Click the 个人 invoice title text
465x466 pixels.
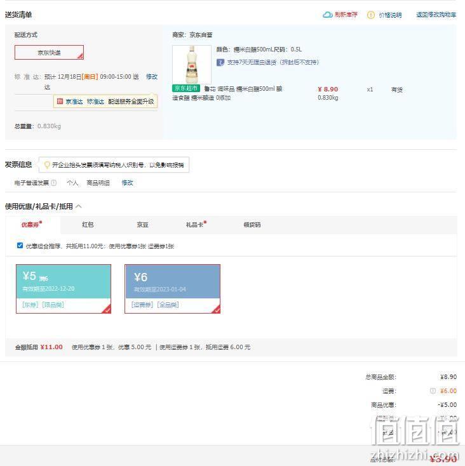coord(72,183)
